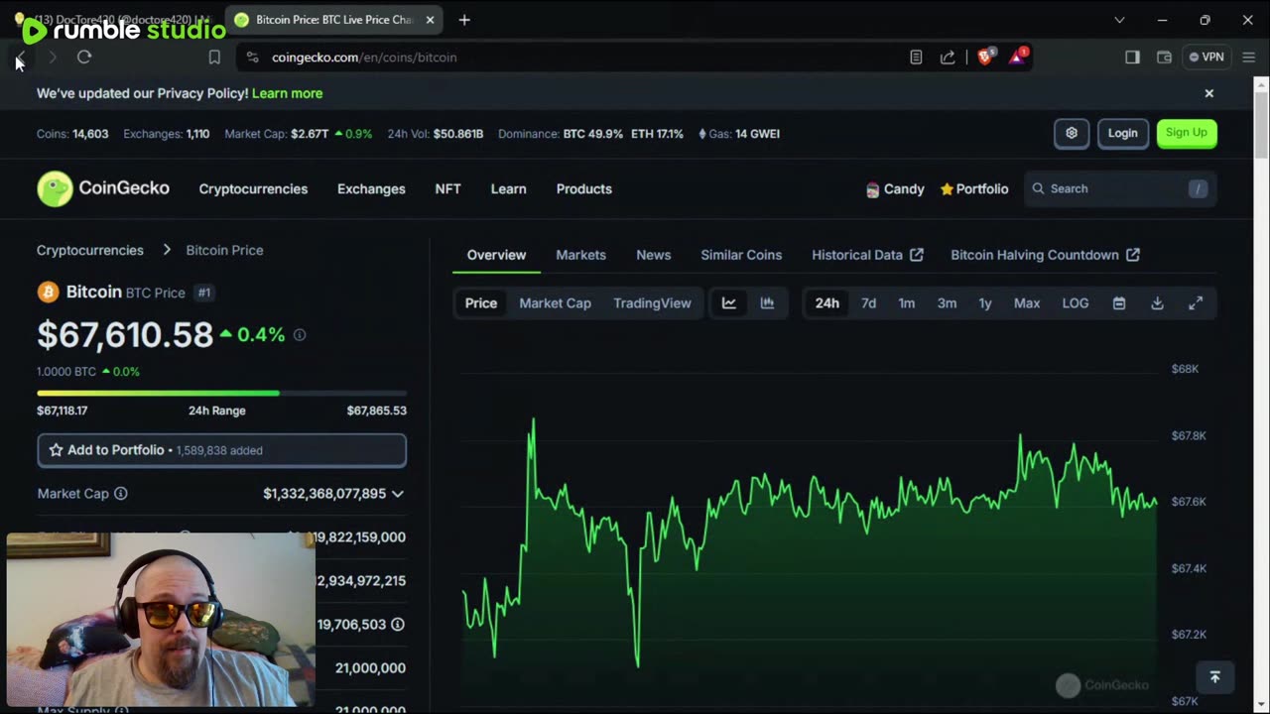Bookmark this page icon

pyautogui.click(x=214, y=58)
